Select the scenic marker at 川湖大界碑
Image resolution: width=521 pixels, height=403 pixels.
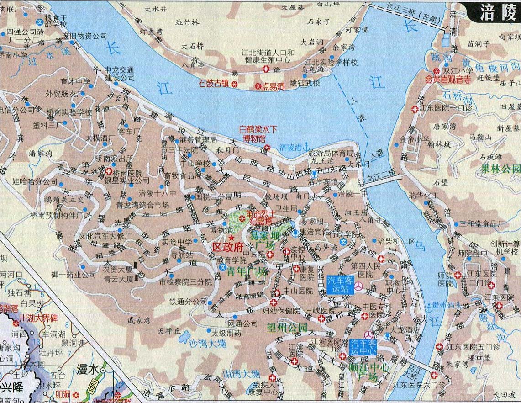tap(8, 319)
